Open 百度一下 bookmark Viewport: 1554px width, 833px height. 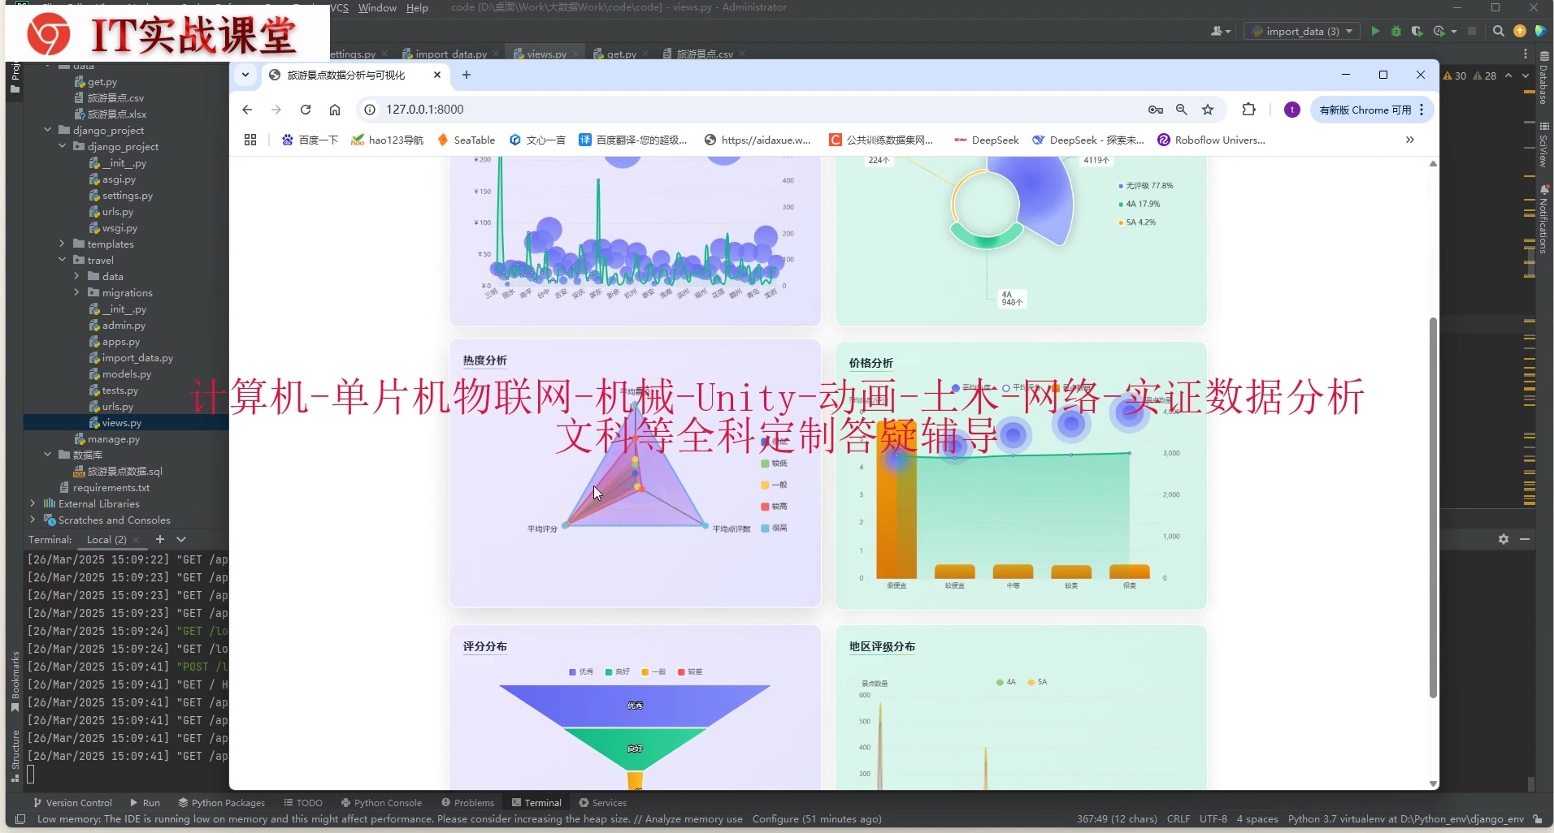click(x=310, y=140)
